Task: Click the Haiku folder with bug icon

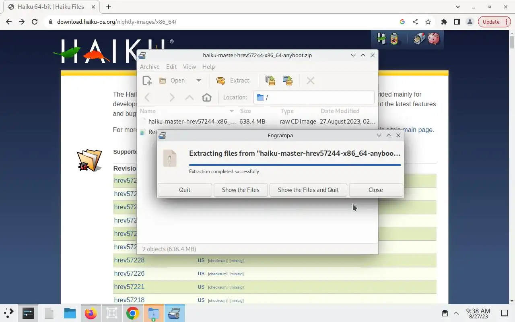Action: (x=89, y=161)
